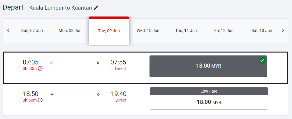
Task: Click the info icon for 07:05 flight duration
Action: pos(40,68)
